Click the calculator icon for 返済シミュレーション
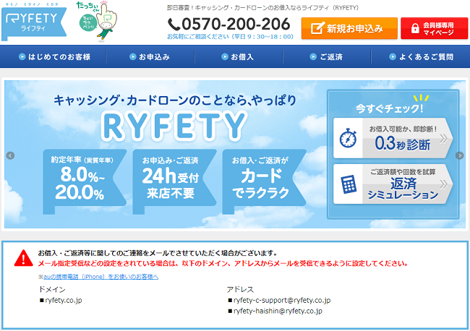Image resolution: width=470 pixels, height=331 pixels. 349,184
